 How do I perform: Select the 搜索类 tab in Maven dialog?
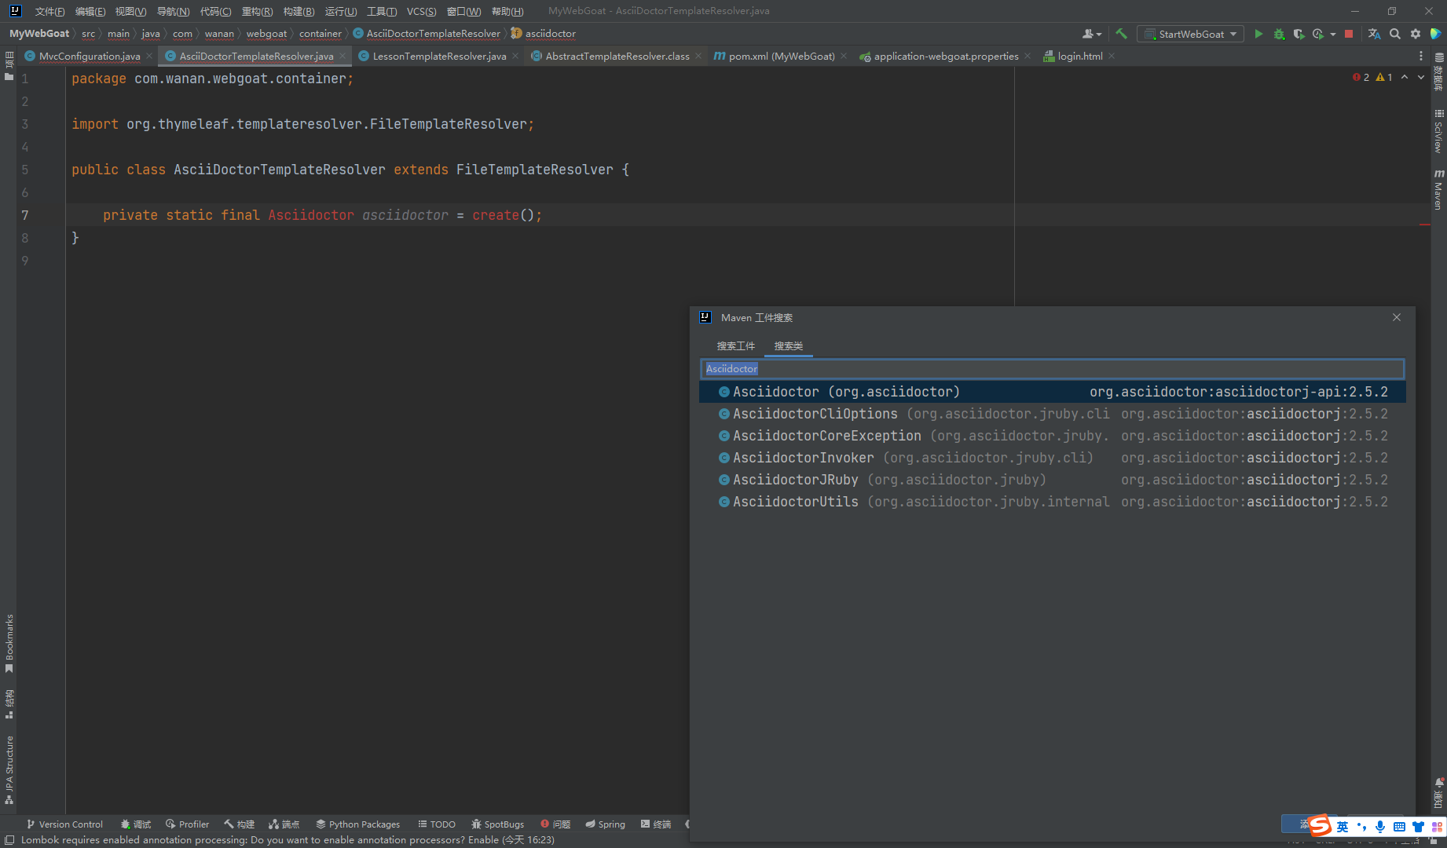(x=788, y=345)
